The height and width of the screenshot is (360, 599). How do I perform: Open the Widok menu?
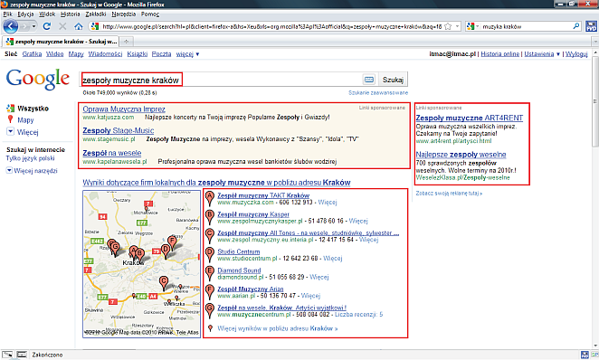click(47, 14)
